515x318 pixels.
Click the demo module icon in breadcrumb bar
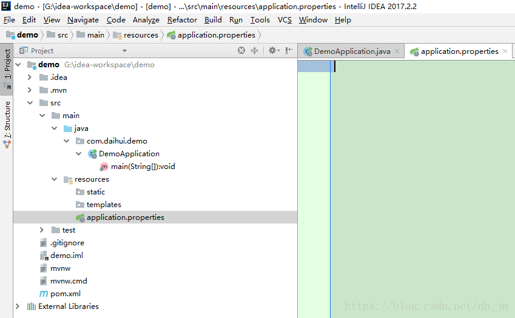coord(10,35)
